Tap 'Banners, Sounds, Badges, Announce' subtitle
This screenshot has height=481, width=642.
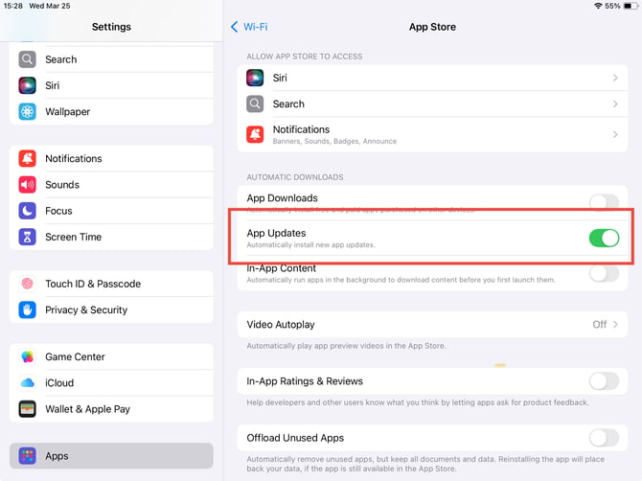click(334, 141)
